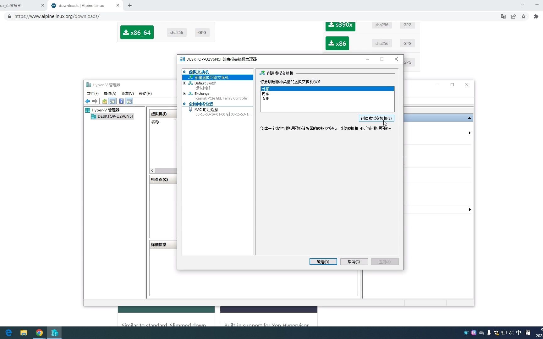543x339 pixels.
Task: Open the 帮助(H) menu
Action: coord(145,94)
